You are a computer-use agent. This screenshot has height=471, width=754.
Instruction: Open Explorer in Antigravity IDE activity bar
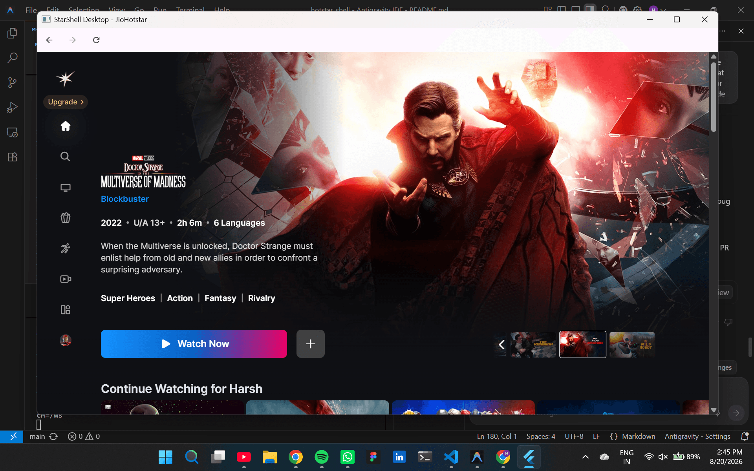point(13,33)
